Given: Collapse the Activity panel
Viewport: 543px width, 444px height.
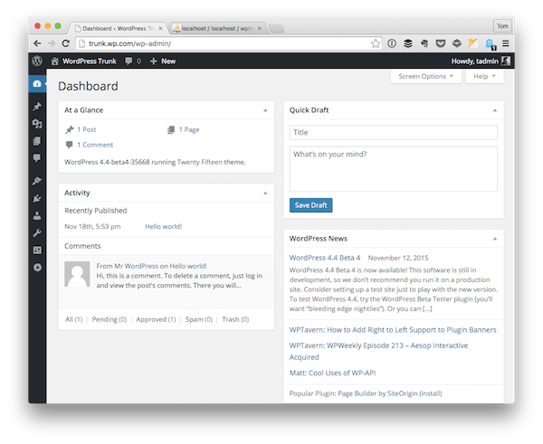Looking at the screenshot, I should tap(265, 194).
